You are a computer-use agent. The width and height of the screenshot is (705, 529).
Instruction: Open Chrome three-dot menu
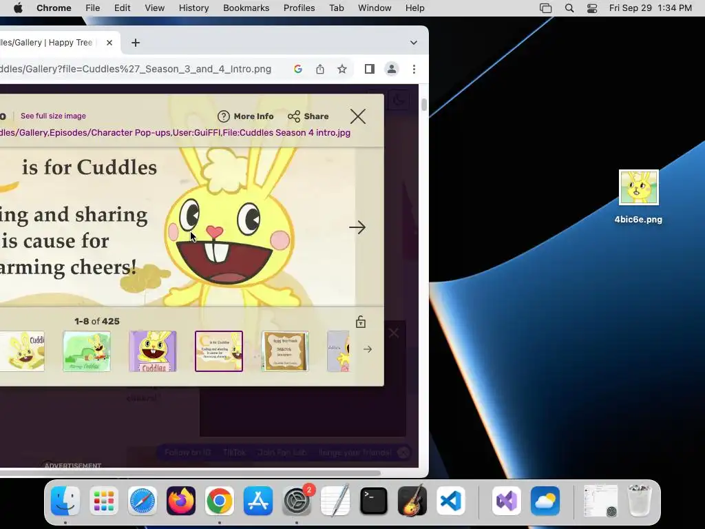[x=414, y=69]
